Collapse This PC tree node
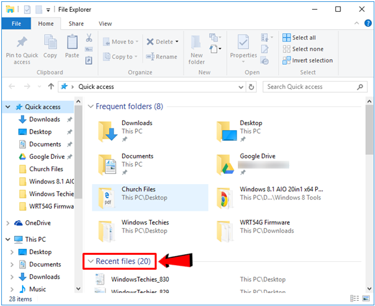Image resolution: width=375 pixels, height=306 pixels. pyautogui.click(x=8, y=239)
